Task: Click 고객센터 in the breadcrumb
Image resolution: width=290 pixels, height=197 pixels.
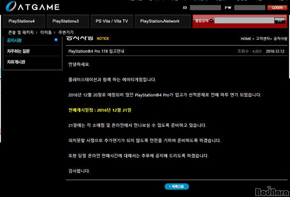Action: 262,39
